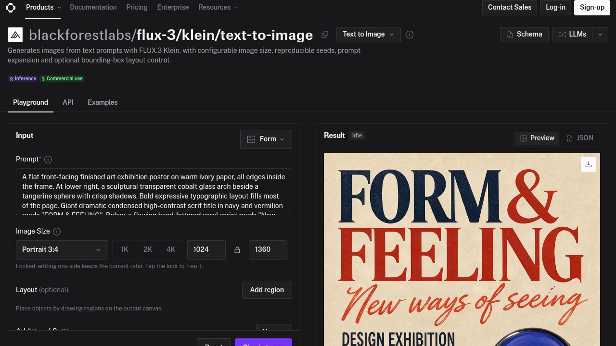The height and width of the screenshot is (346, 616).
Task: Switch to the API tab
Action: click(x=68, y=103)
